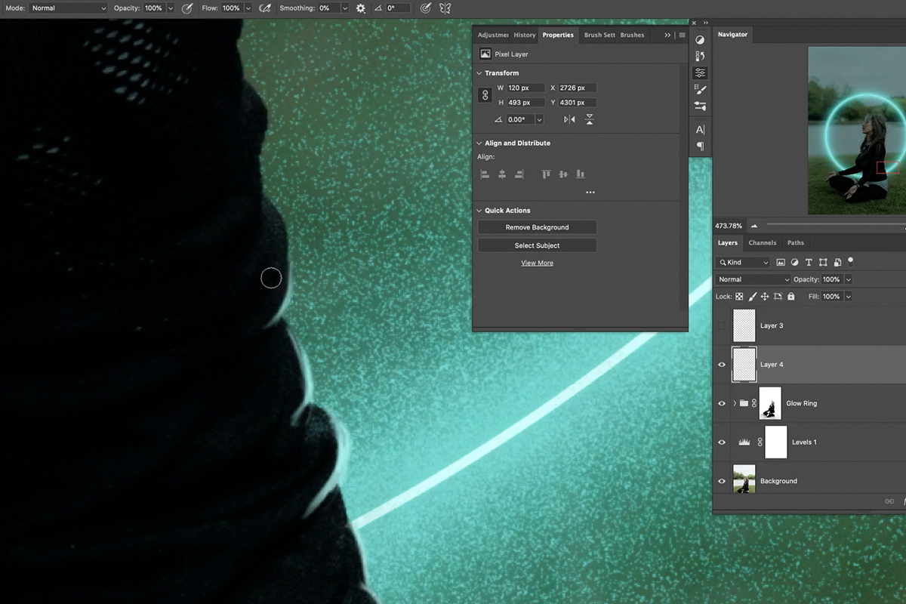Hide the Glow Ring group
The width and height of the screenshot is (906, 604).
point(721,403)
